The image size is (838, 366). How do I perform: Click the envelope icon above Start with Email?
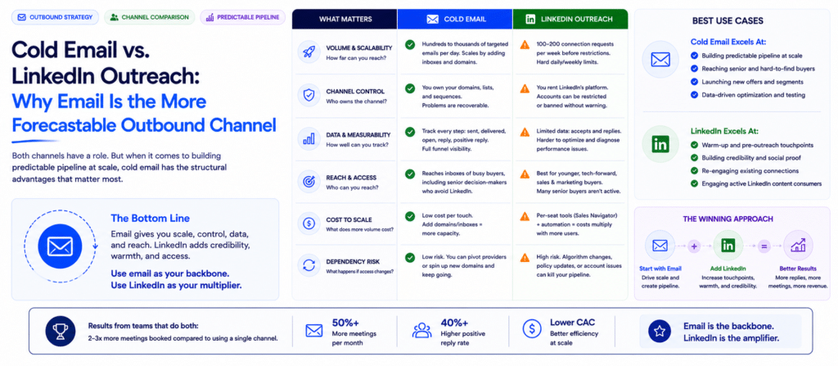660,246
